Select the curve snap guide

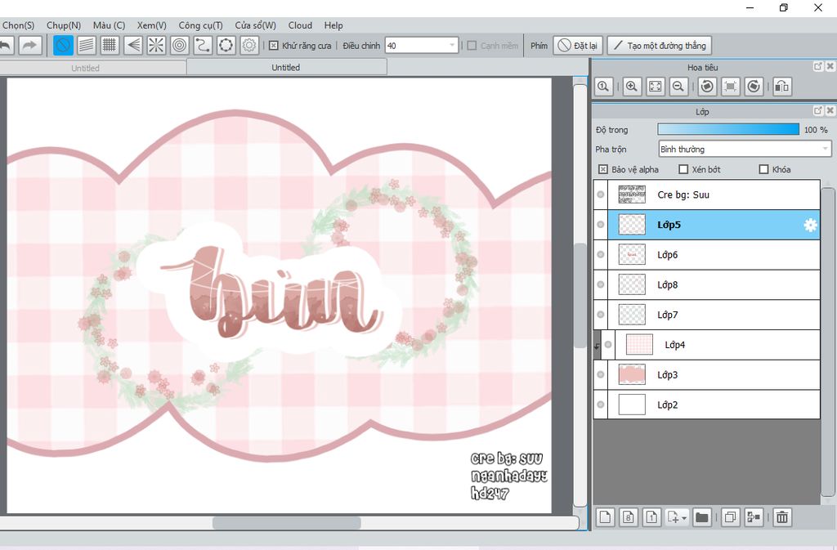pos(203,46)
